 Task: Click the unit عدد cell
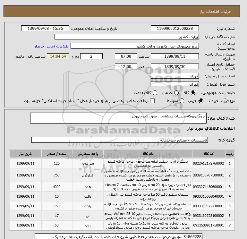pyautogui.click(x=88, y=187)
